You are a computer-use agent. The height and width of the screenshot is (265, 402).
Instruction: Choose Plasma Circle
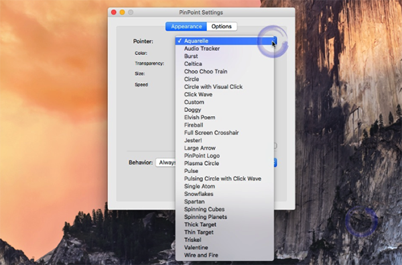[224, 163]
